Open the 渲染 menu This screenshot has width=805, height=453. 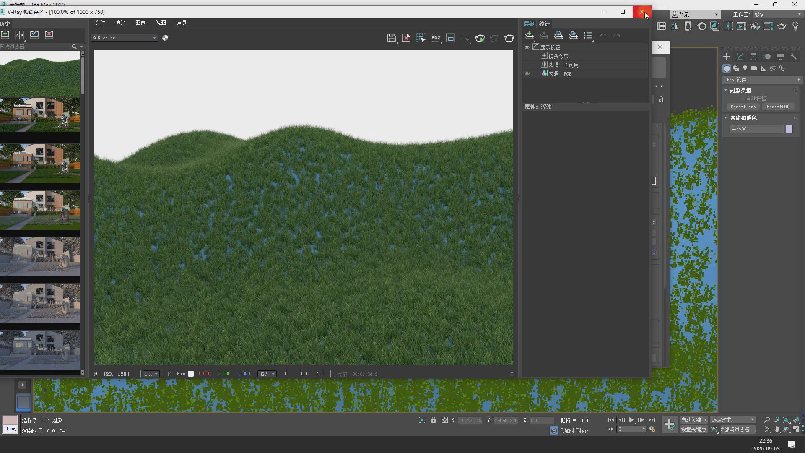(x=120, y=23)
